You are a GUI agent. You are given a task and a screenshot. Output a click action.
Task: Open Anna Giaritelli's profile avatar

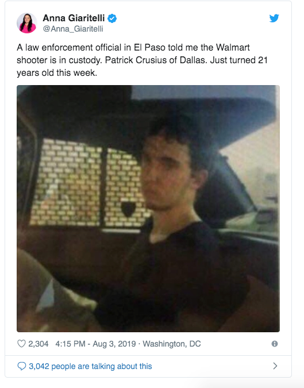coord(27,23)
